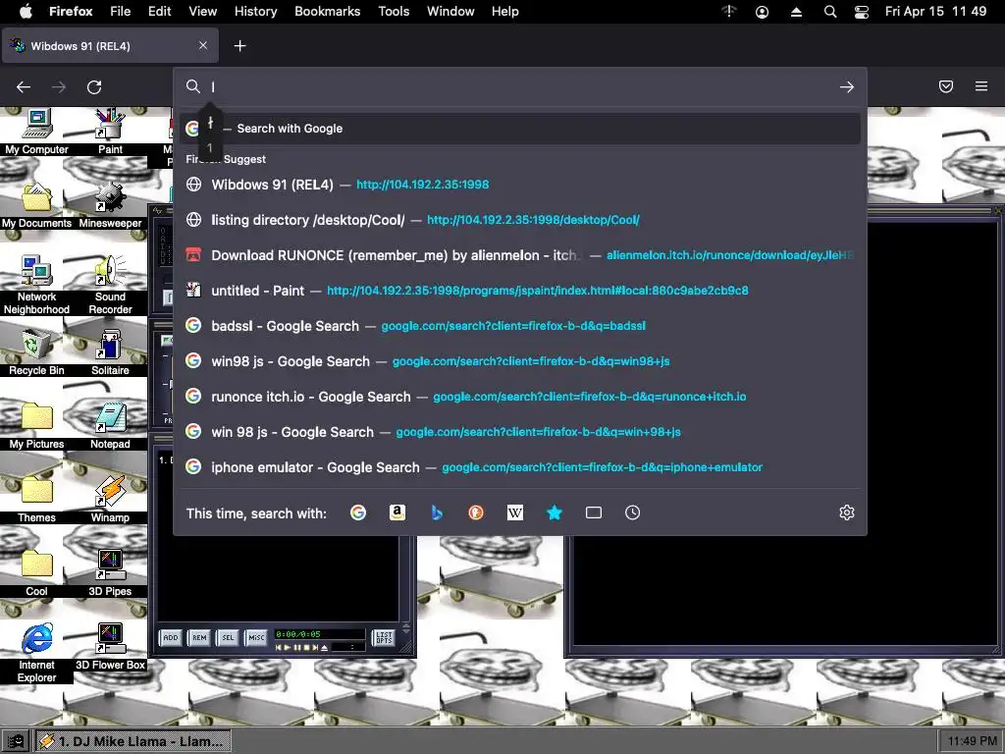Click the Winamp playlist REM button

tap(199, 637)
